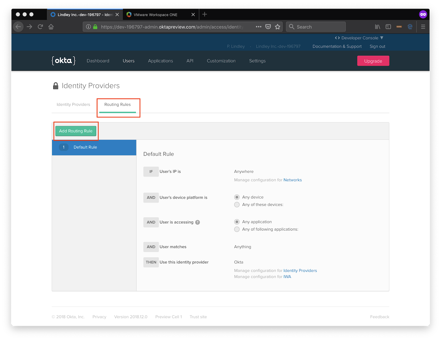The height and width of the screenshot is (340, 441).
Task: Open the Users menu
Action: [129, 61]
